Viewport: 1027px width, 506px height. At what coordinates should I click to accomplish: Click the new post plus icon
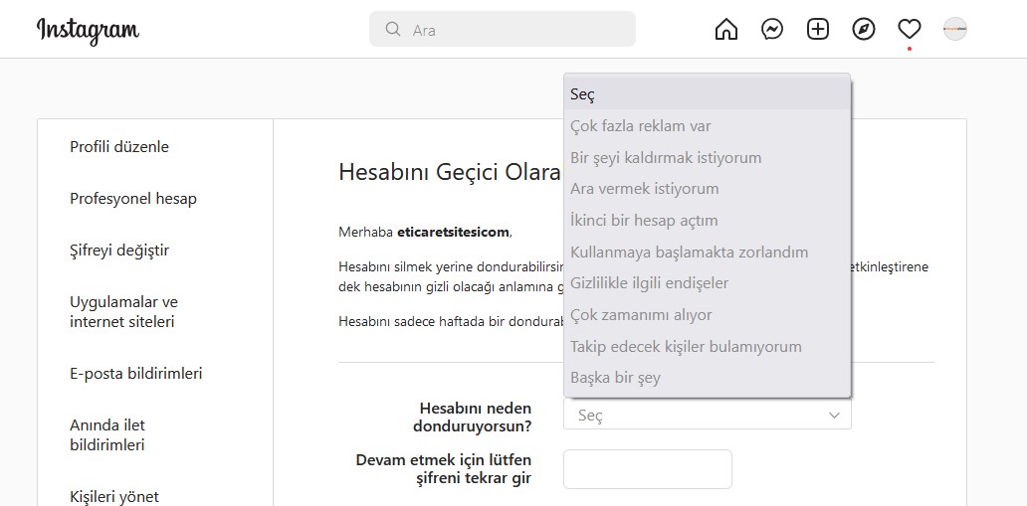click(818, 30)
